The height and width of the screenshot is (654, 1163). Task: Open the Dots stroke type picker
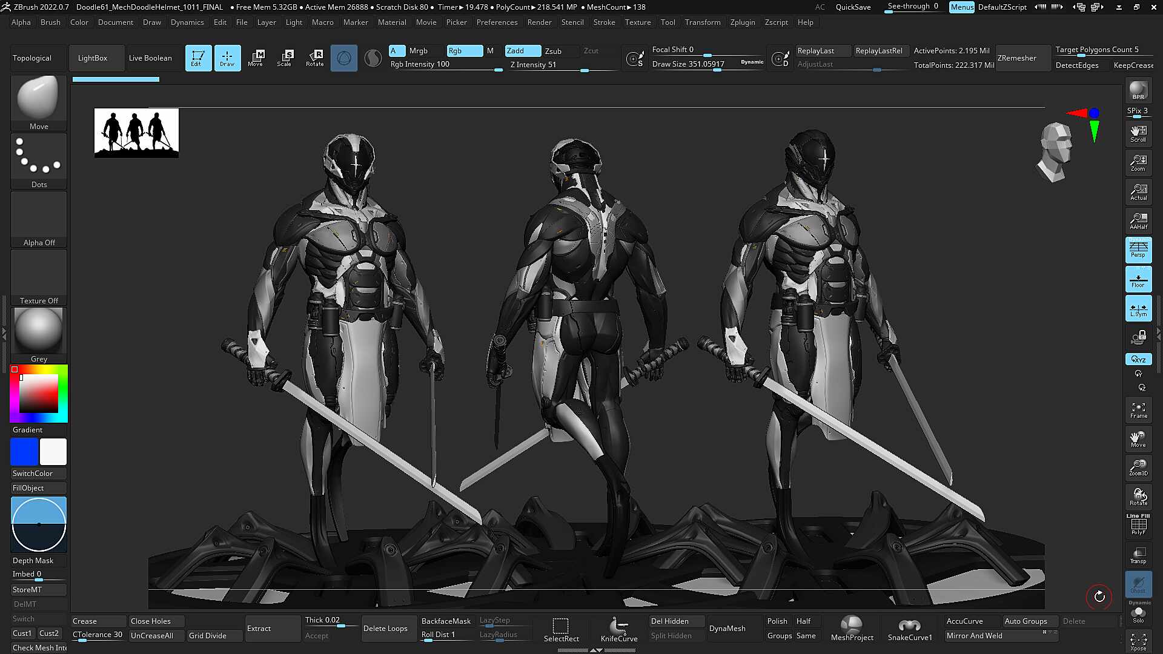(39, 161)
